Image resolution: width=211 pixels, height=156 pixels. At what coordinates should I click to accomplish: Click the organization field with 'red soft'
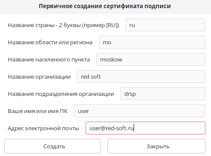(141, 76)
